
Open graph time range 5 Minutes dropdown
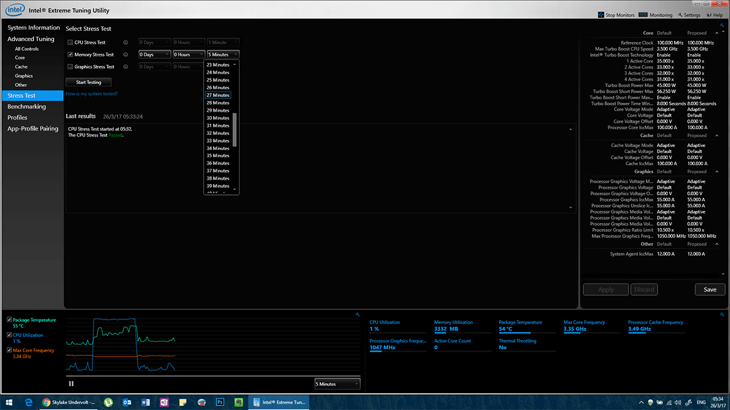[x=337, y=384]
